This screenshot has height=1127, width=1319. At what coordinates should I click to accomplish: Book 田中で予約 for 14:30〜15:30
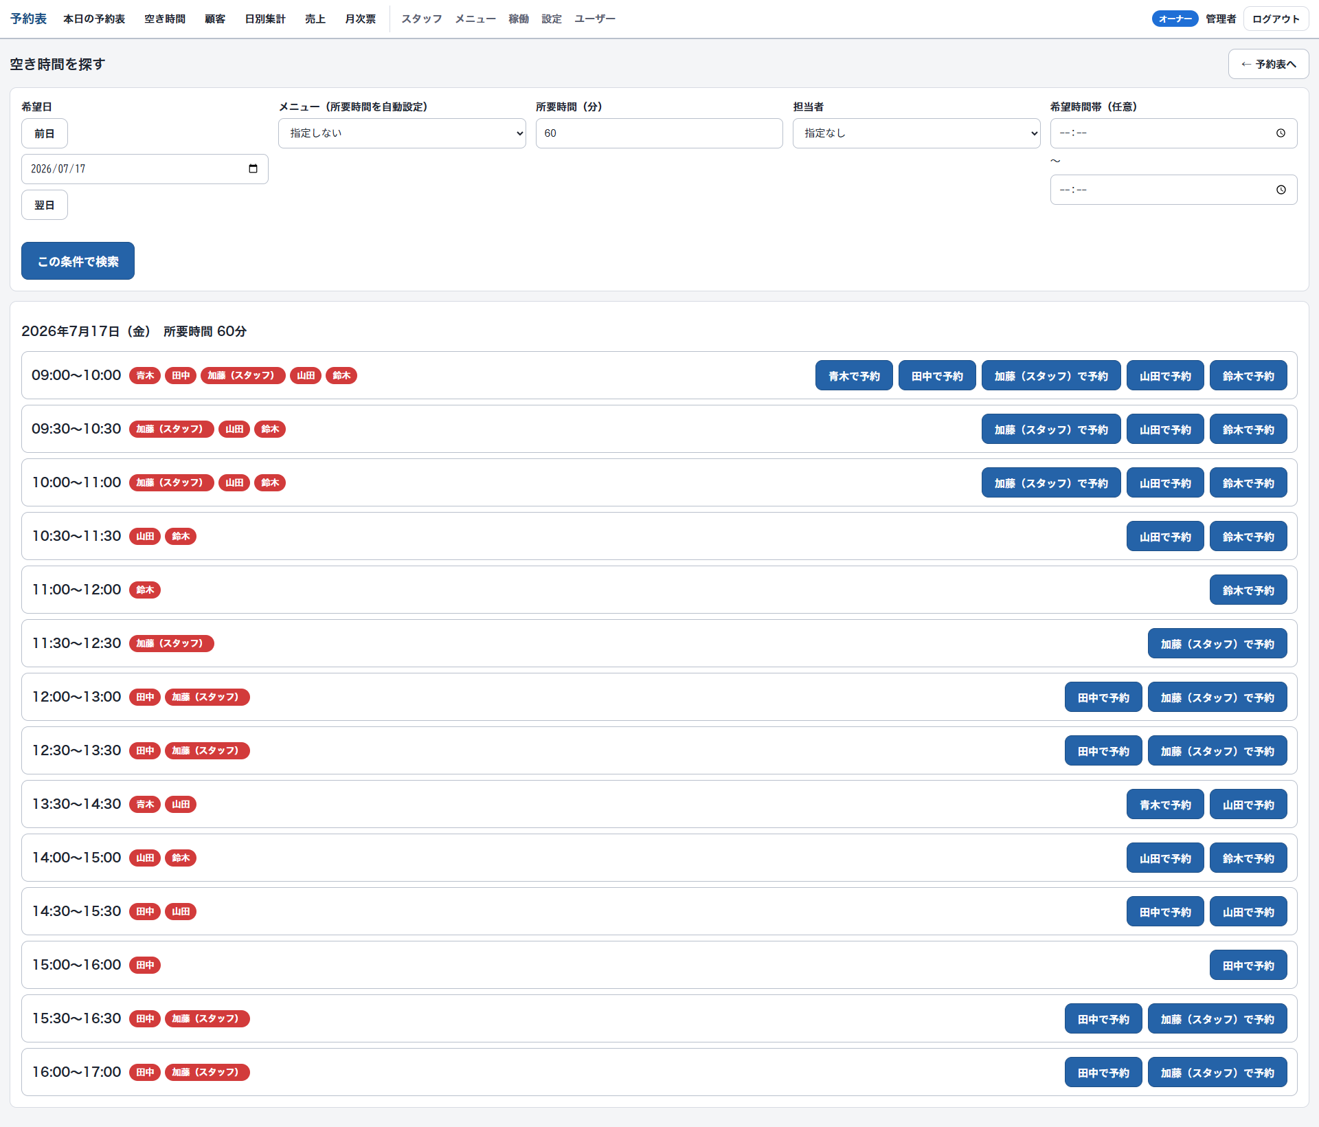click(x=1165, y=911)
